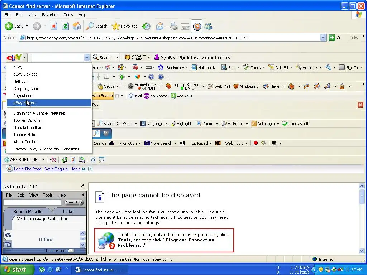This screenshot has width=367, height=275.
Task: Switch to Girafa Links tab
Action: 68,211
